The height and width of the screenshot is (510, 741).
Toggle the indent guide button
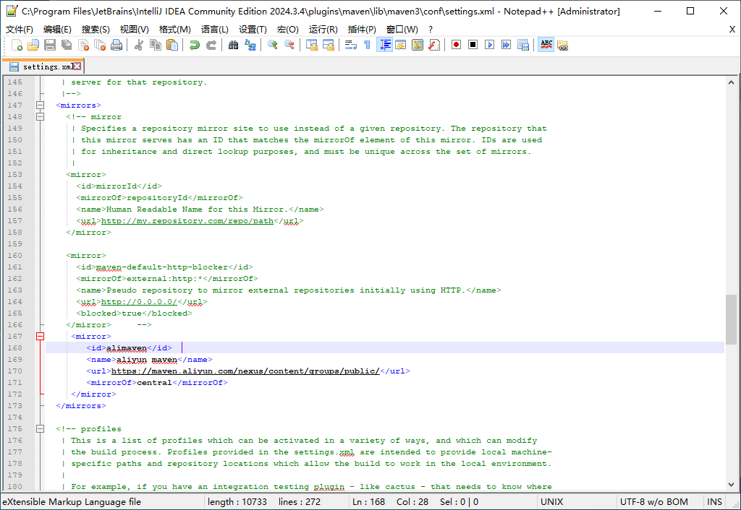click(x=385, y=45)
